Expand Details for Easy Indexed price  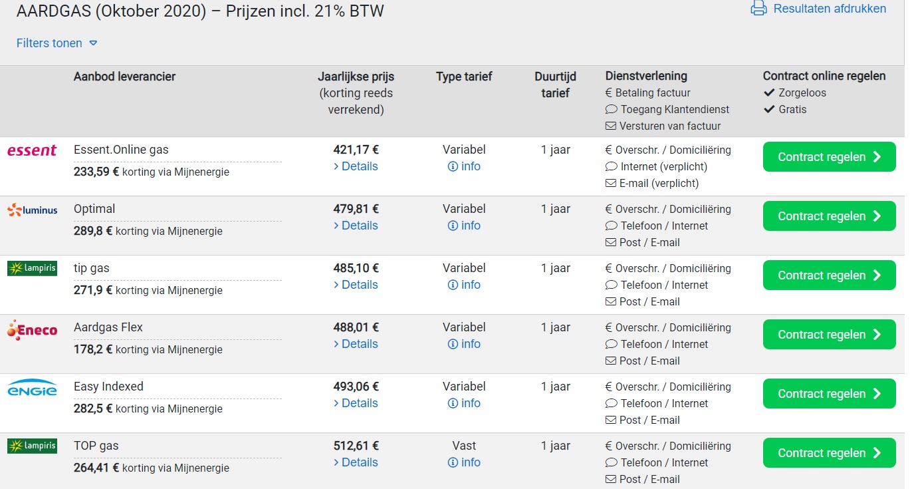(x=356, y=403)
